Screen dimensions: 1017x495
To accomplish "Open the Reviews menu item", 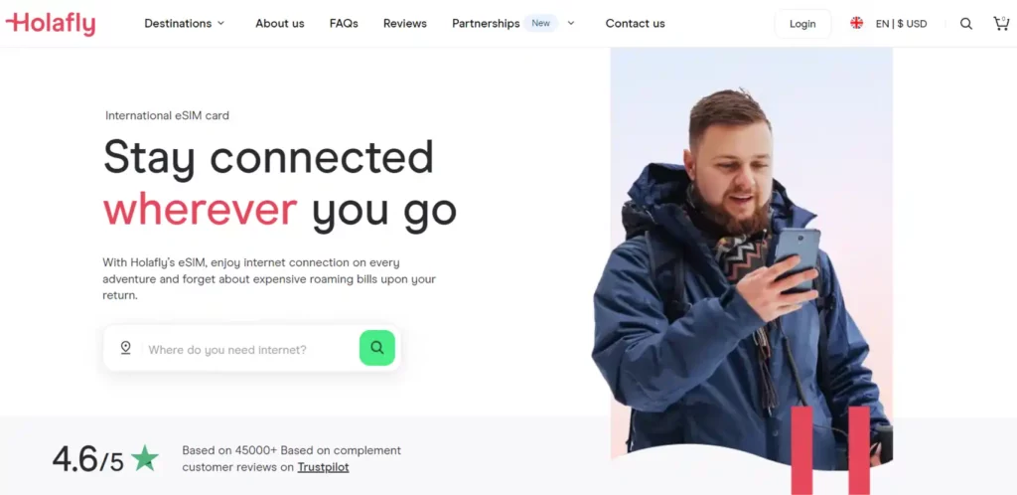I will click(405, 23).
